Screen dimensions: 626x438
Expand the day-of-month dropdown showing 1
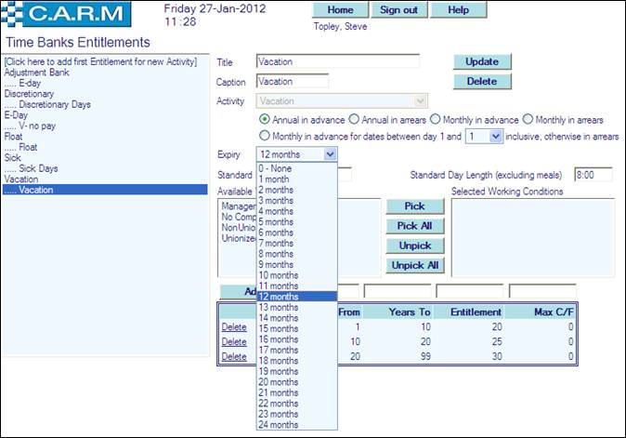pyautogui.click(x=495, y=136)
